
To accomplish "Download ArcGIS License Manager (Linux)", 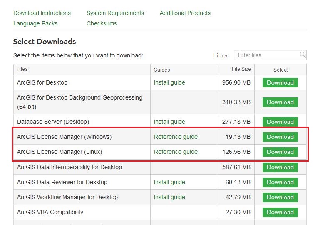I will pos(280,152).
